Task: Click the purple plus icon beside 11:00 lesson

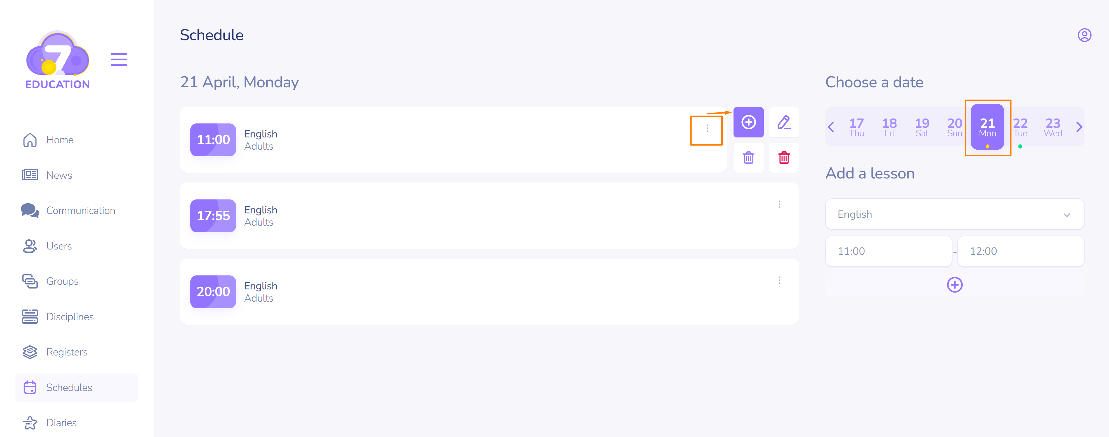Action: pyautogui.click(x=748, y=122)
